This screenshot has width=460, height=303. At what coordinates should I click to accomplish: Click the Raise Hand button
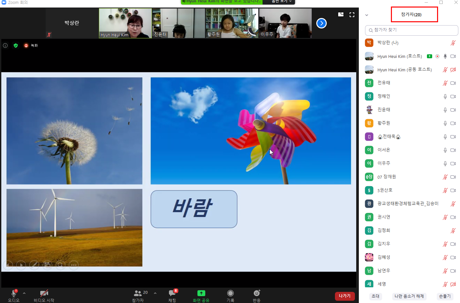(x=445, y=296)
